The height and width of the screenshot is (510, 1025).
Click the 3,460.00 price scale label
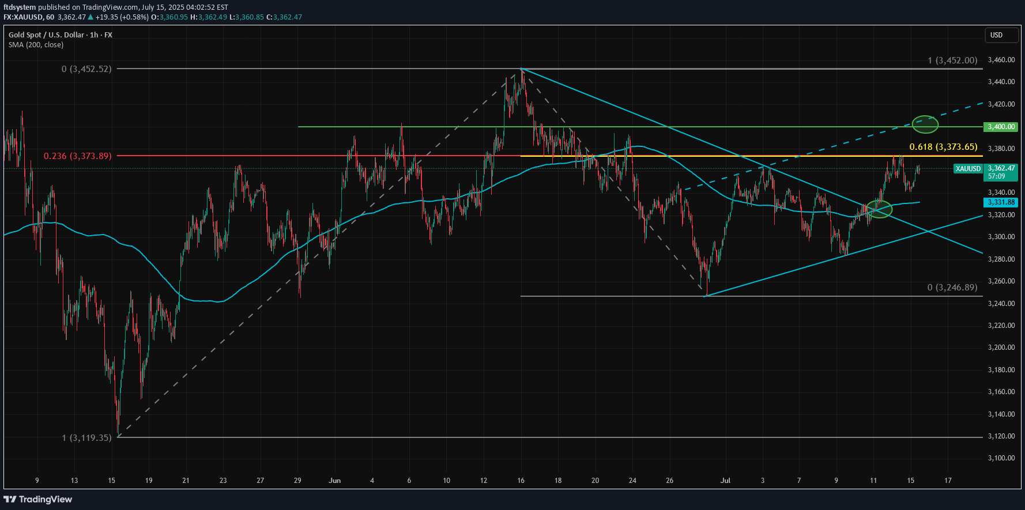pyautogui.click(x=1001, y=60)
